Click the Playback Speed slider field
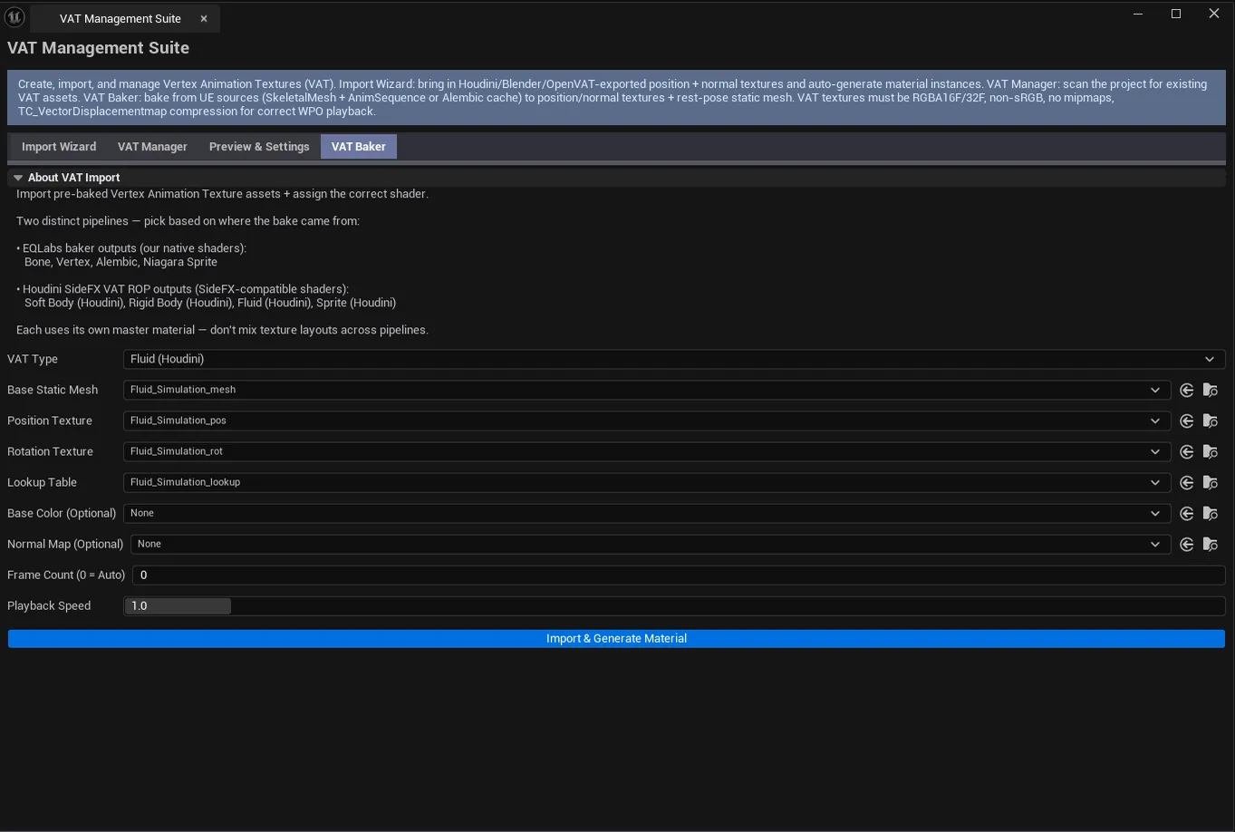Image resolution: width=1235 pixels, height=832 pixels. click(674, 605)
